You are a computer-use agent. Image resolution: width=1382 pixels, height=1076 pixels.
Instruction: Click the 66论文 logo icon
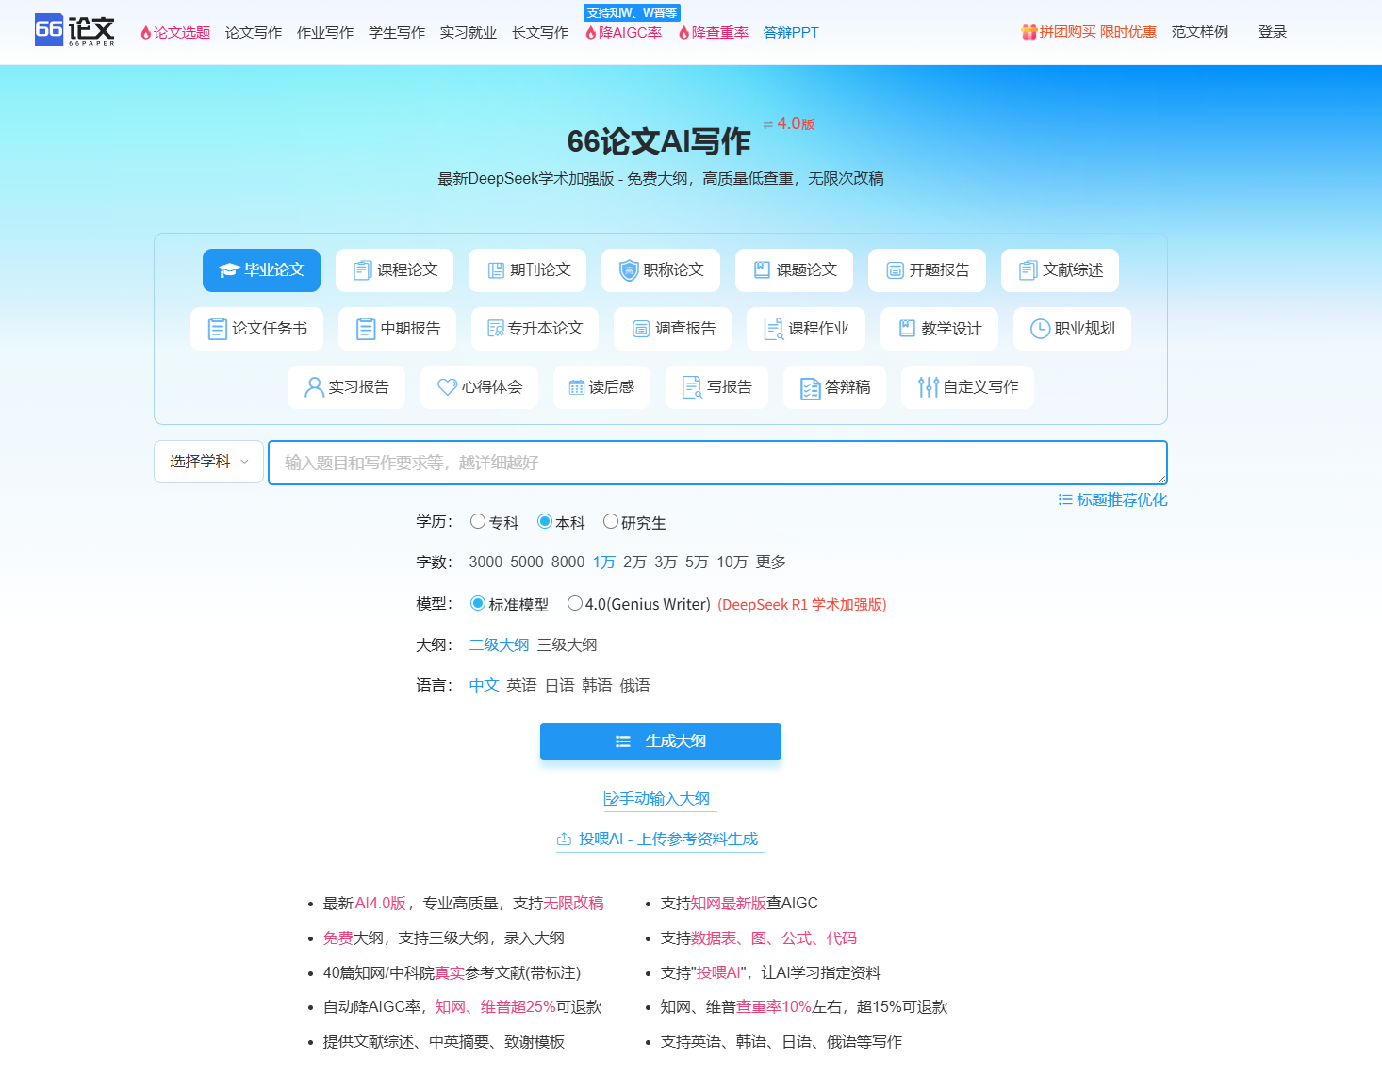point(49,30)
